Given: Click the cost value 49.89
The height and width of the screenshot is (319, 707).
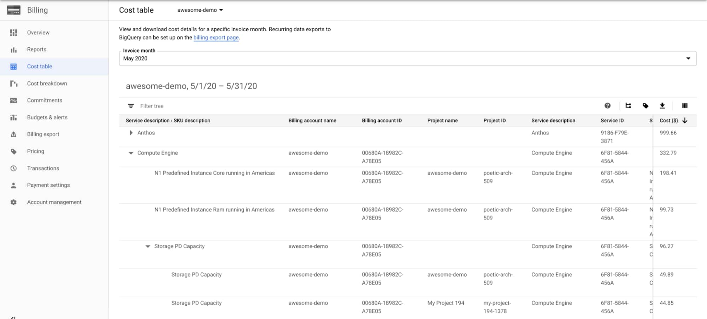Looking at the screenshot, I should 667,275.
